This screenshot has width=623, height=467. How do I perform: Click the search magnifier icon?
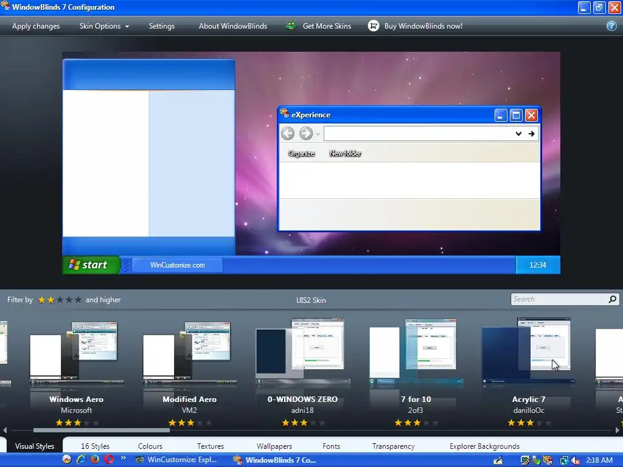pyautogui.click(x=612, y=299)
